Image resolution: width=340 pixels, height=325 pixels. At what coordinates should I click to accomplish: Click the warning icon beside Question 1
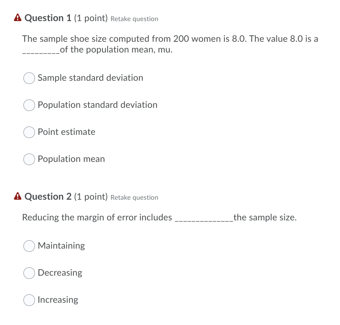[x=17, y=18]
